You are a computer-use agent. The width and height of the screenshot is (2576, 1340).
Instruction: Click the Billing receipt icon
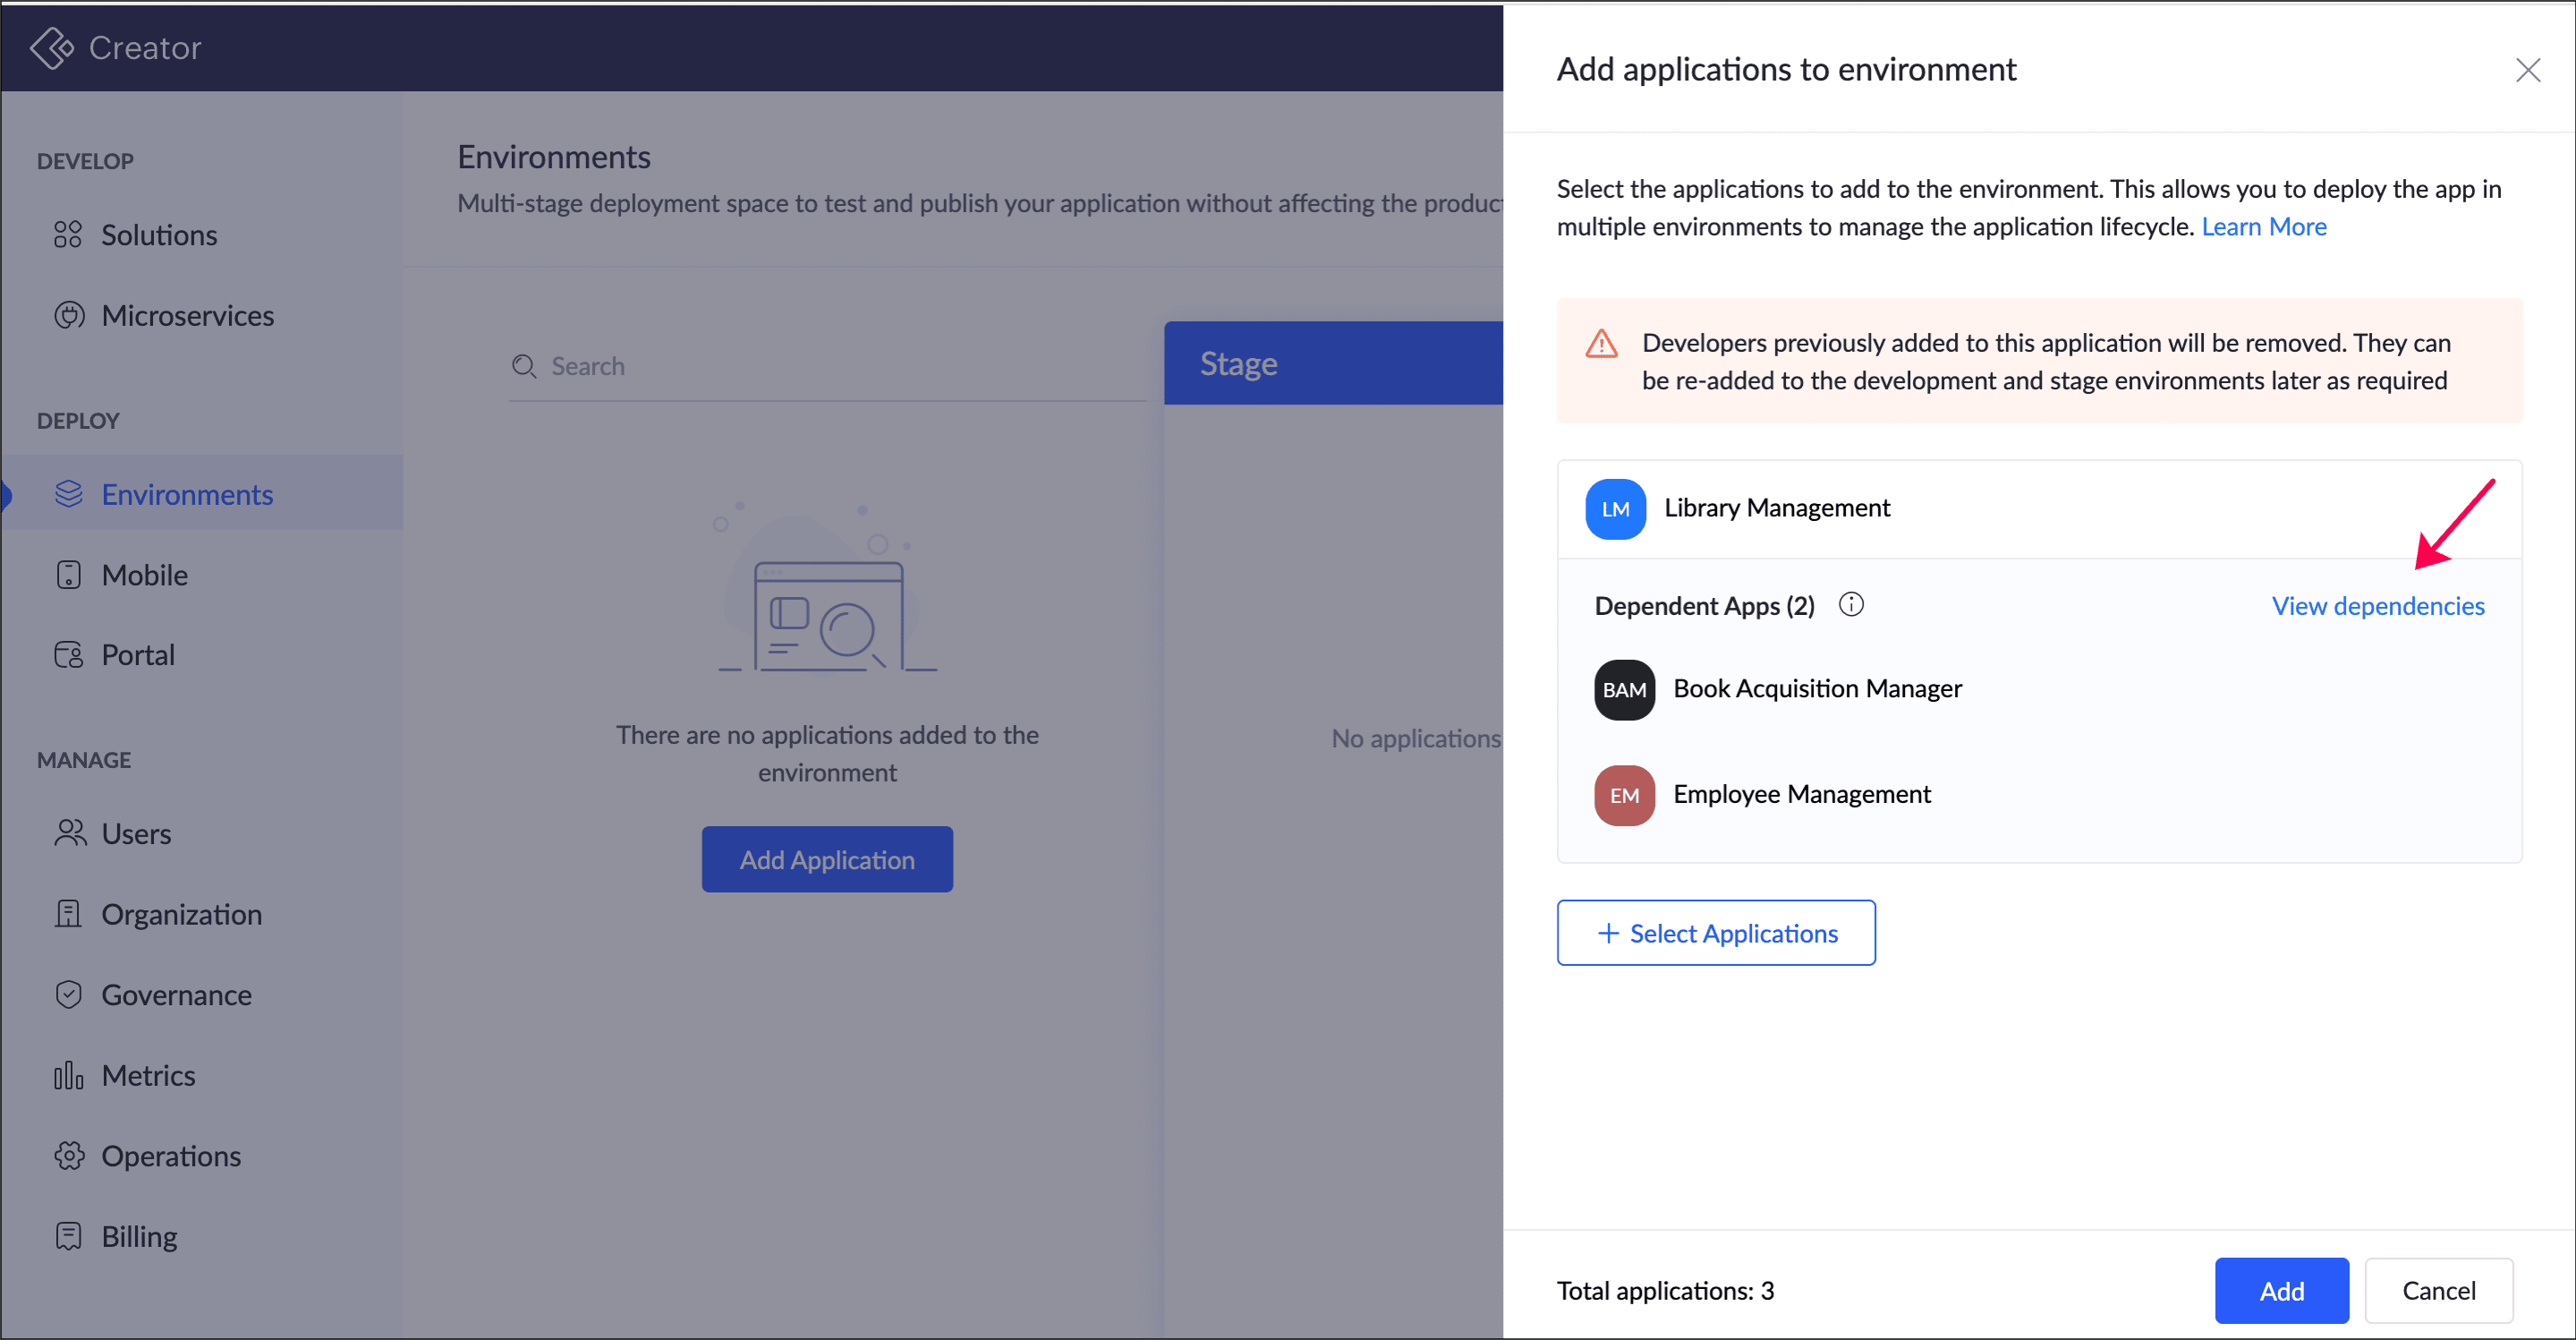[x=68, y=1236]
